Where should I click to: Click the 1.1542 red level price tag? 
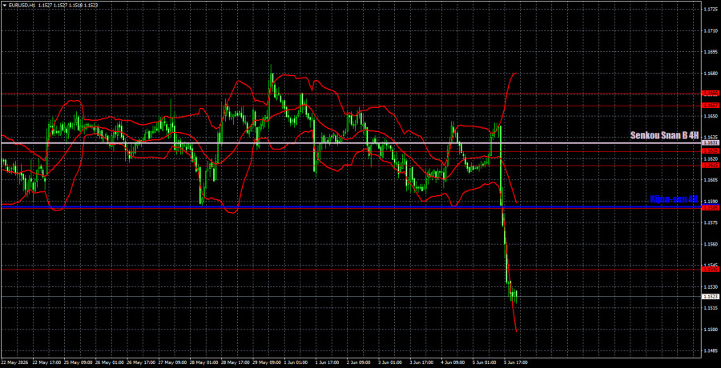pos(709,270)
